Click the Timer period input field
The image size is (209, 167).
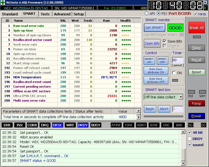coord(177,60)
